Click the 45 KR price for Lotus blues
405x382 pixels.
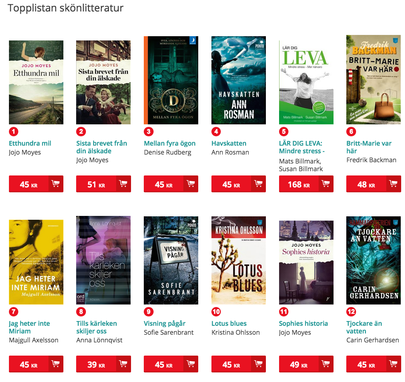pos(231,364)
